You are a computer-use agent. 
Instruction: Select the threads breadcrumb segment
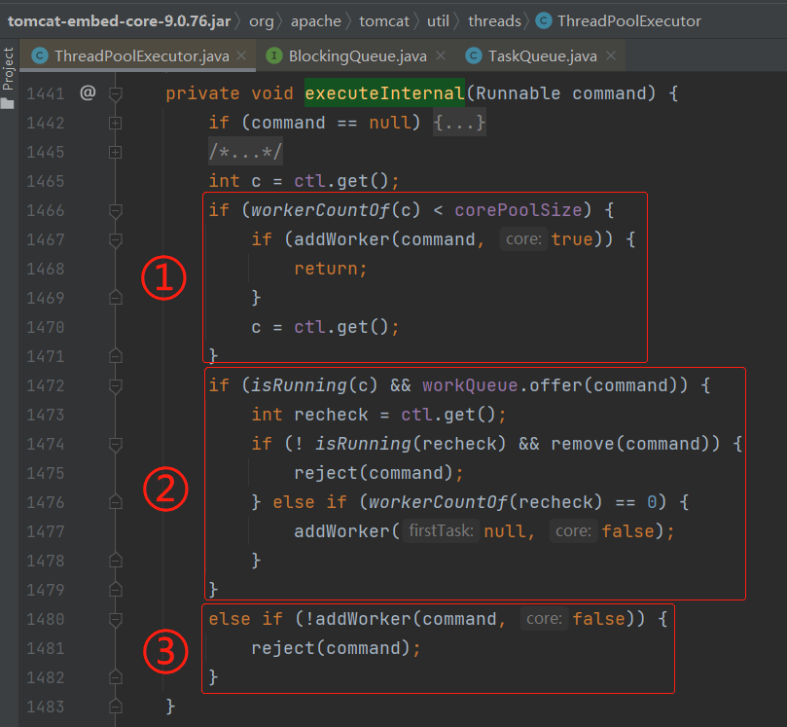[x=493, y=20]
